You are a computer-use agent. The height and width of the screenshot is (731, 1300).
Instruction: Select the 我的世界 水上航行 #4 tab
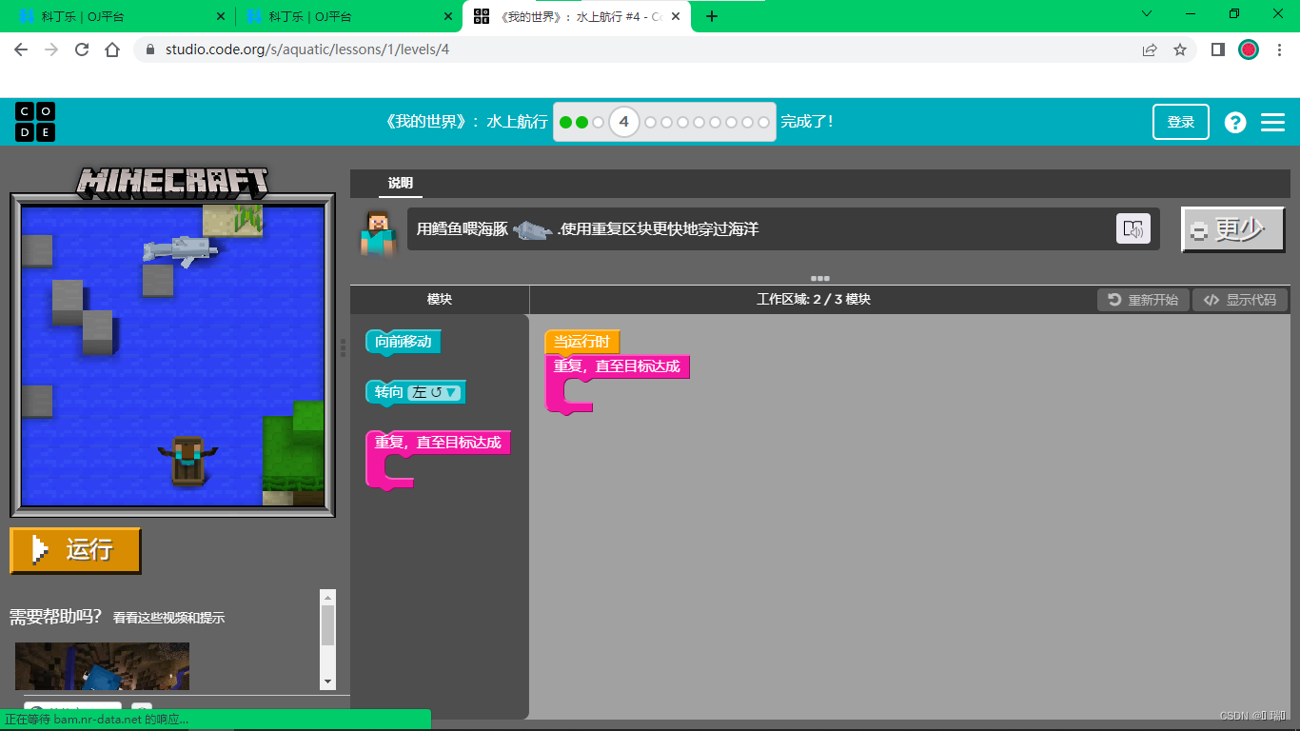(577, 16)
